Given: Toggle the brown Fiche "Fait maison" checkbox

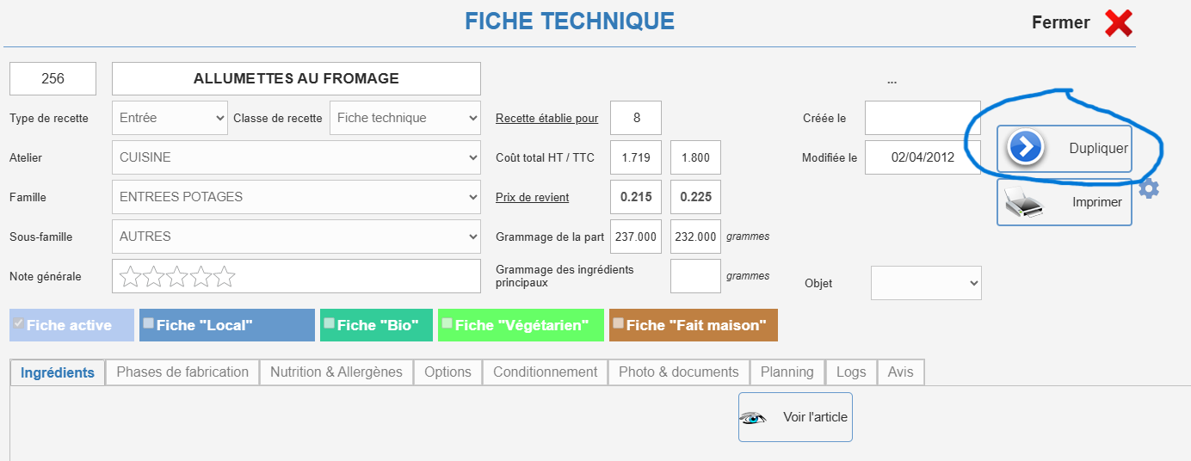Looking at the screenshot, I should point(619,323).
